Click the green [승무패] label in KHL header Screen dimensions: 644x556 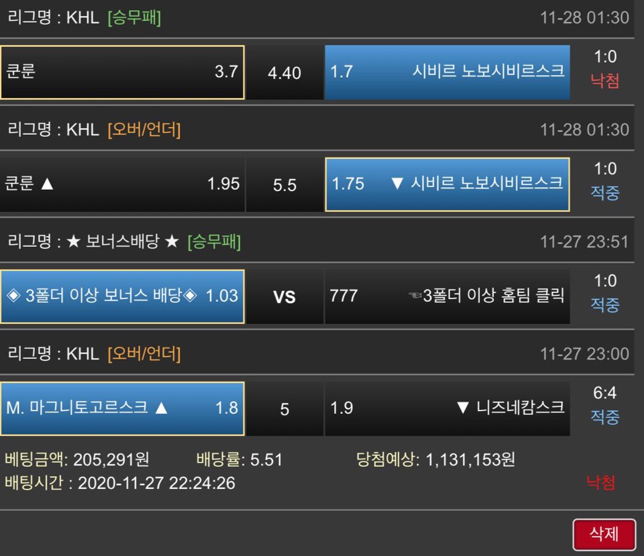(x=134, y=17)
